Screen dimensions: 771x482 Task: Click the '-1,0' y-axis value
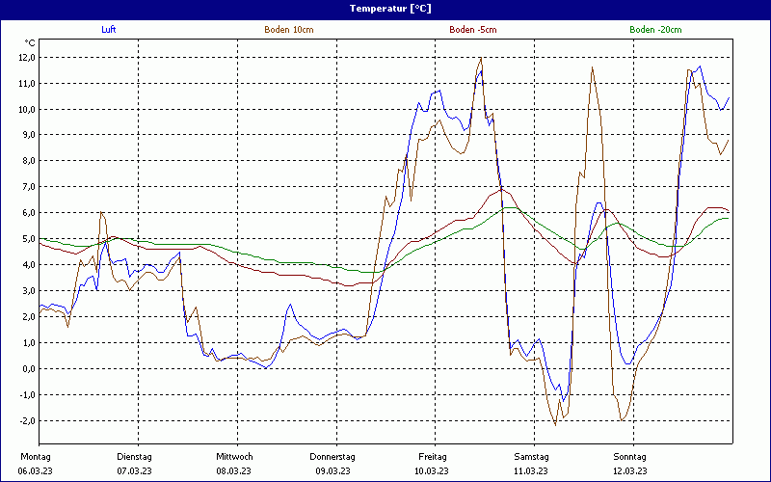pos(27,395)
